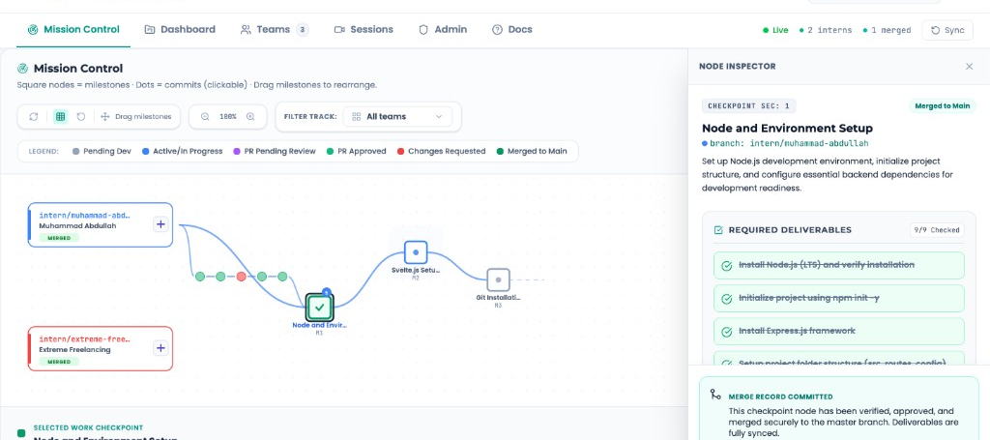Image resolution: width=990 pixels, height=440 pixels.
Task: Click the Active/In Progress blue legend dot
Action: (x=146, y=152)
